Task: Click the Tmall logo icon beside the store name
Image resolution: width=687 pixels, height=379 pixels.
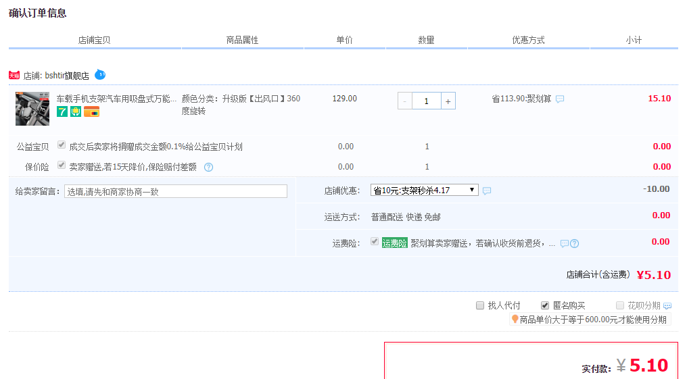Action: pyautogui.click(x=14, y=75)
